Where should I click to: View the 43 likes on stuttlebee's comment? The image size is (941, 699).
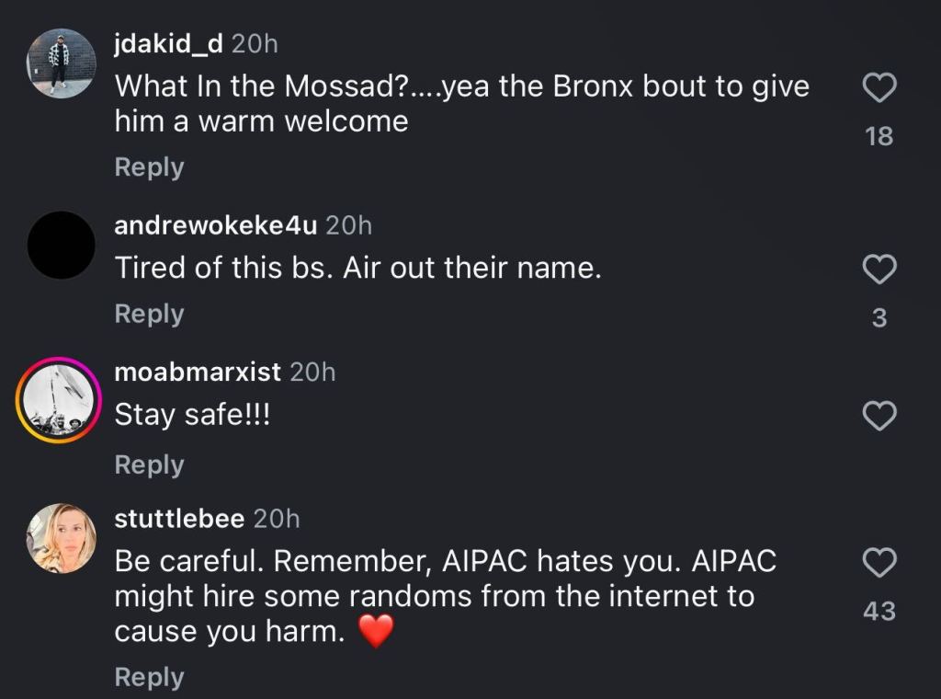tap(879, 611)
